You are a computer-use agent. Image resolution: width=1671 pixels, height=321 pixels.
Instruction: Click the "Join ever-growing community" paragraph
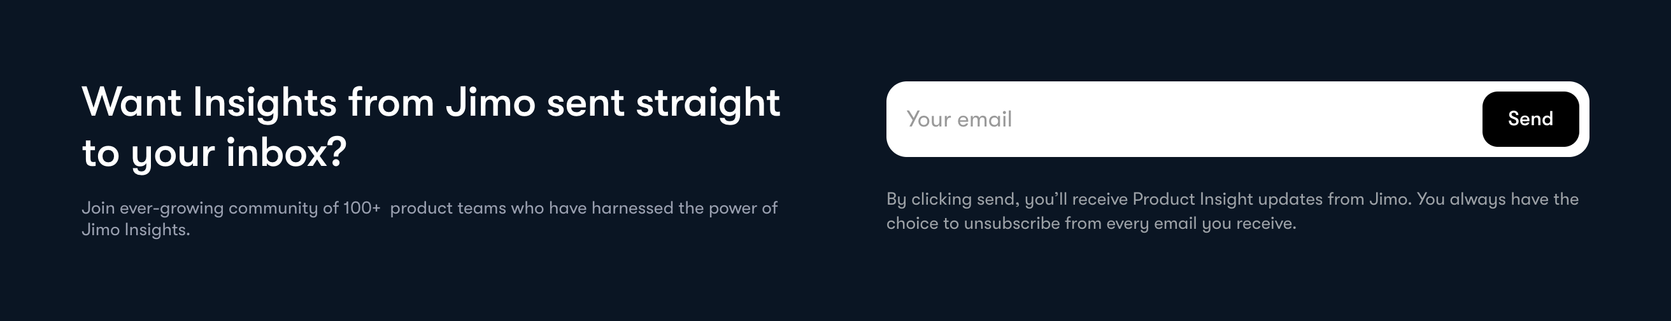[x=429, y=208]
